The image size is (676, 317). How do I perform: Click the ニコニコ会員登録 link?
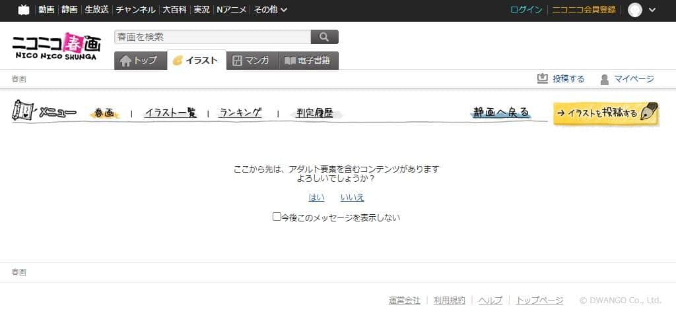(584, 10)
